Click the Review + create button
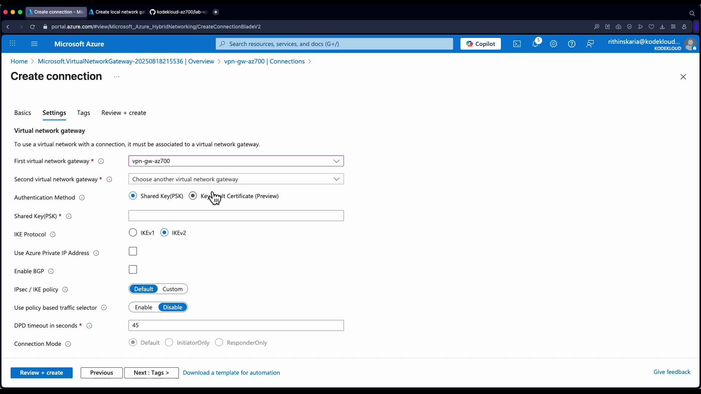This screenshot has height=394, width=701. pyautogui.click(x=42, y=372)
